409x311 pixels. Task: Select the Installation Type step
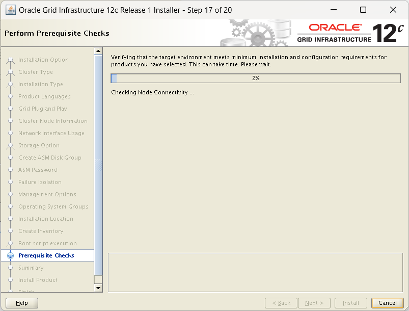click(x=40, y=84)
